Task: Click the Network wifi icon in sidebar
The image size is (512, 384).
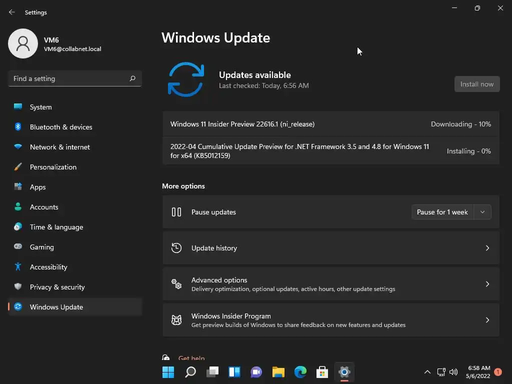Action: (x=18, y=146)
